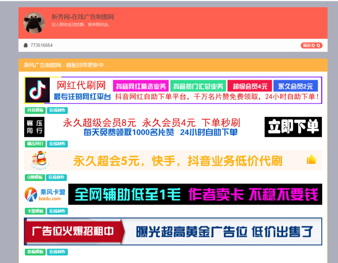Open the 广告位火爆招租中 banner image
Screen dimensions: 338x263
point(173,231)
